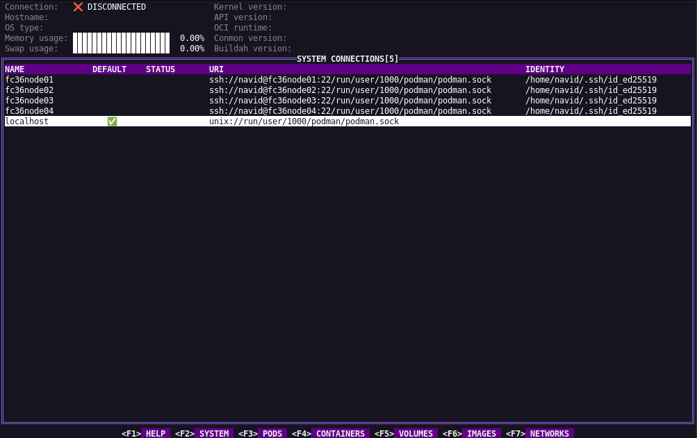Screen dimensions: 697x438
Task: Select the fc36node03 connection row
Action: [x=29, y=101]
